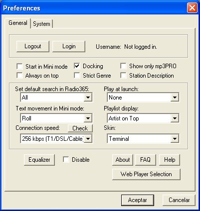Confirm preferences with Aceptar

tap(138, 200)
